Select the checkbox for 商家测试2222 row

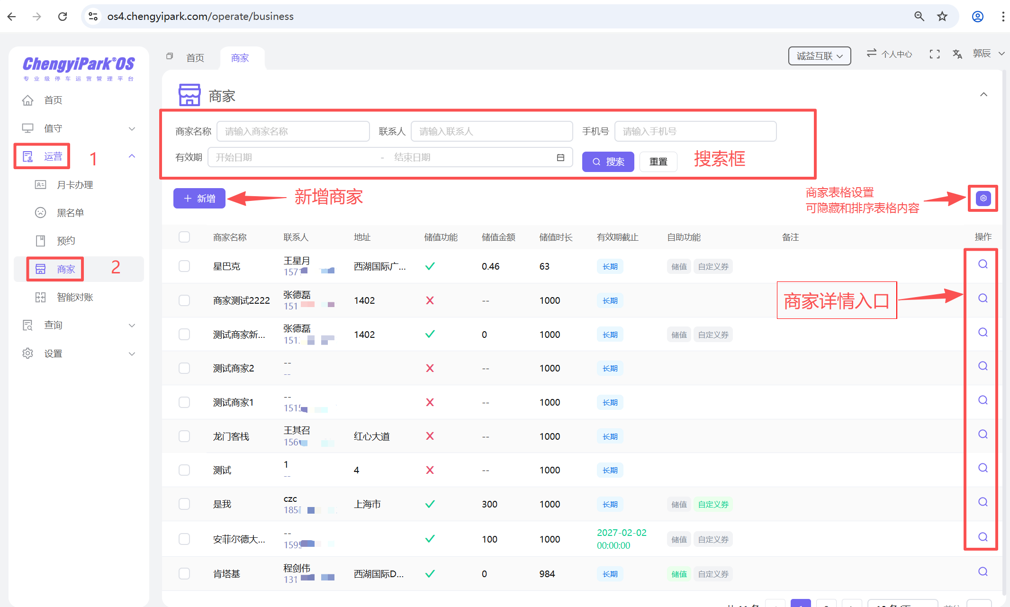[x=184, y=300]
